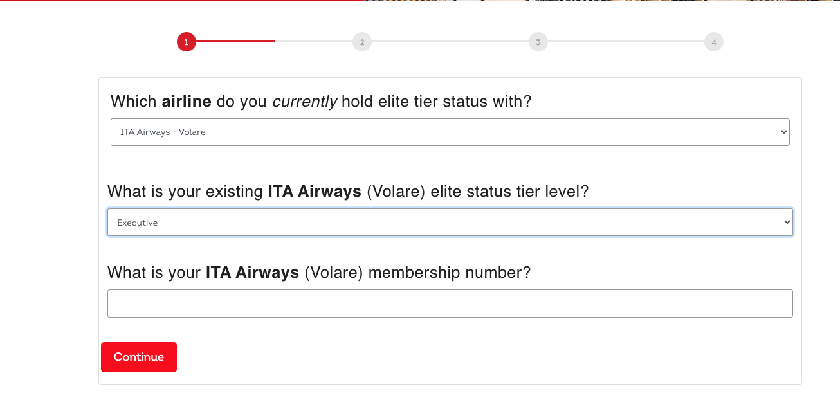
Task: Open the airline selection dropdown
Action: (450, 132)
